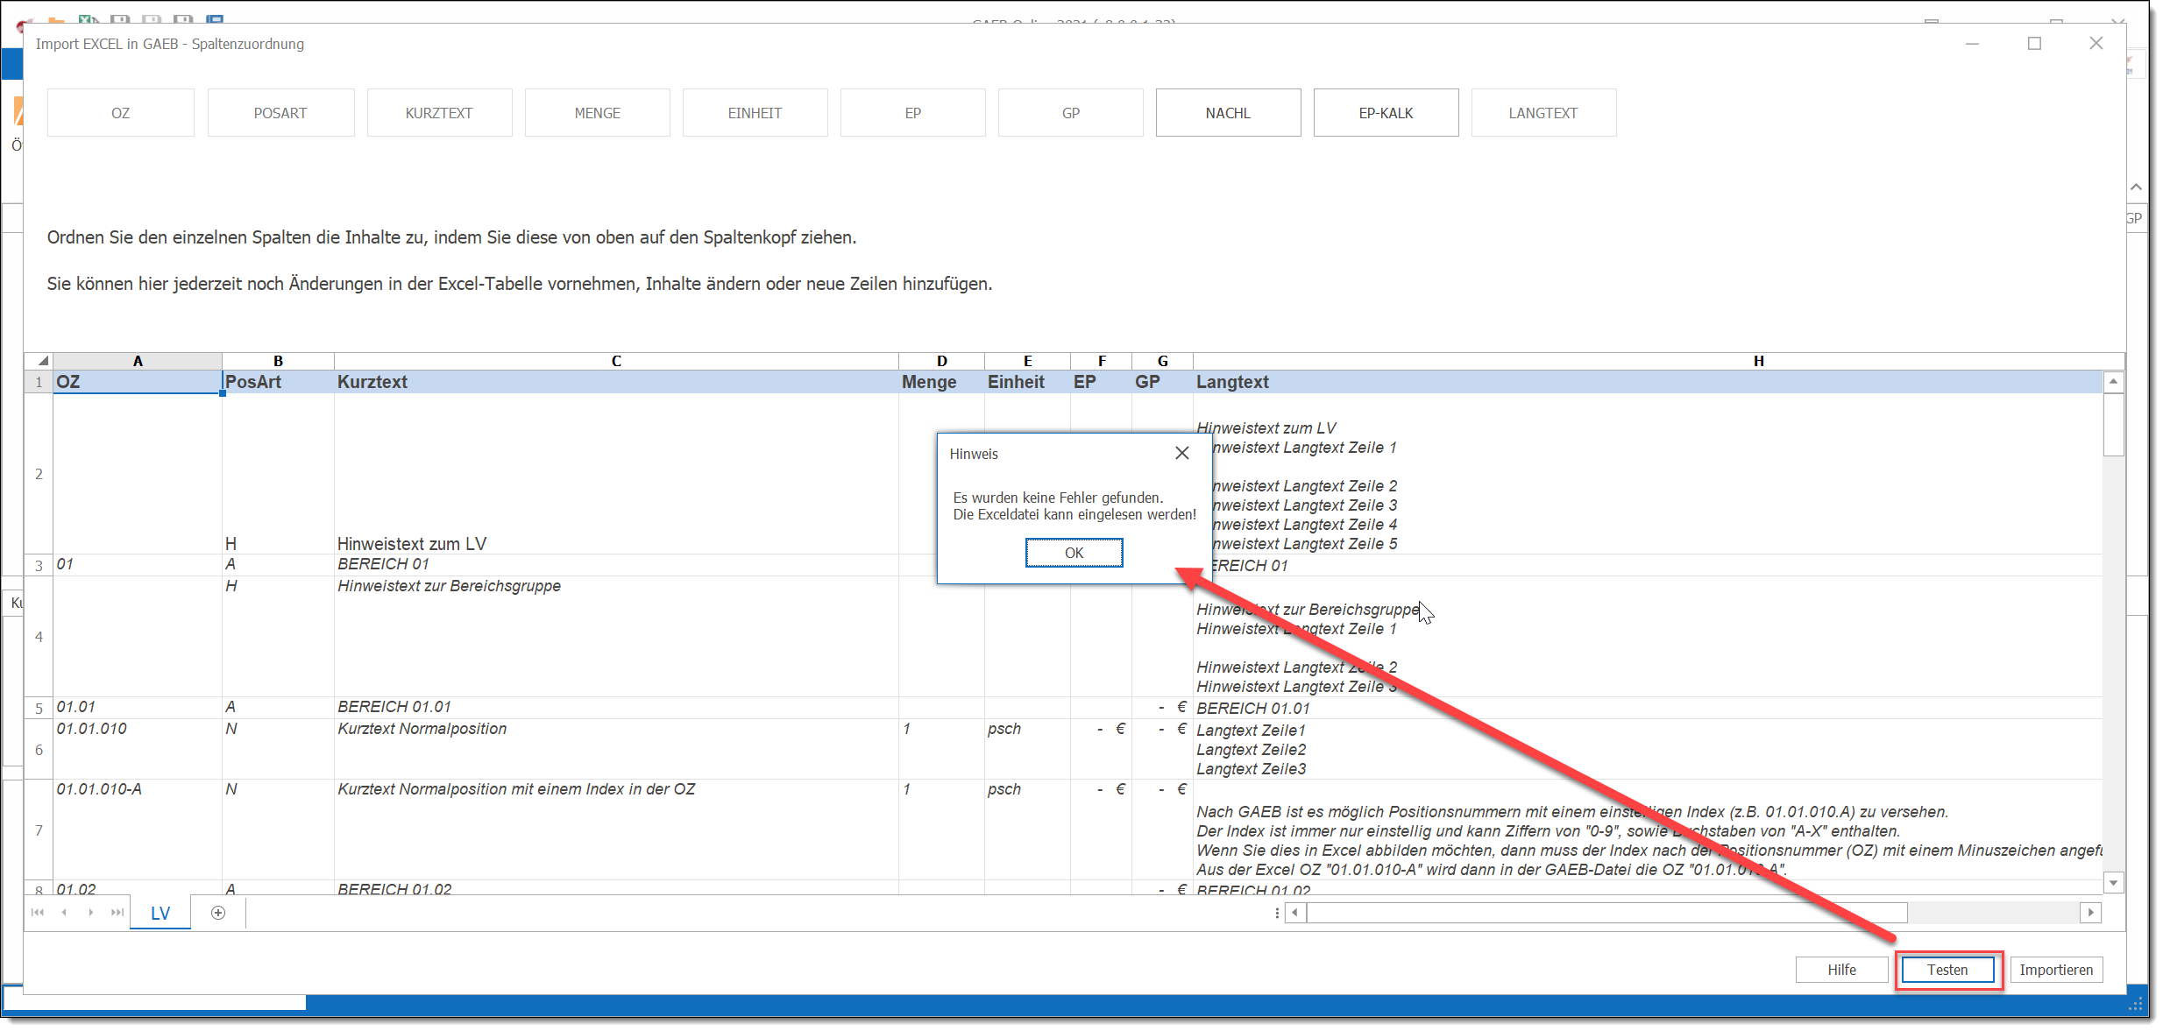This screenshot has width=2163, height=1031.
Task: Switch to the LV sheet tab
Action: pos(160,913)
